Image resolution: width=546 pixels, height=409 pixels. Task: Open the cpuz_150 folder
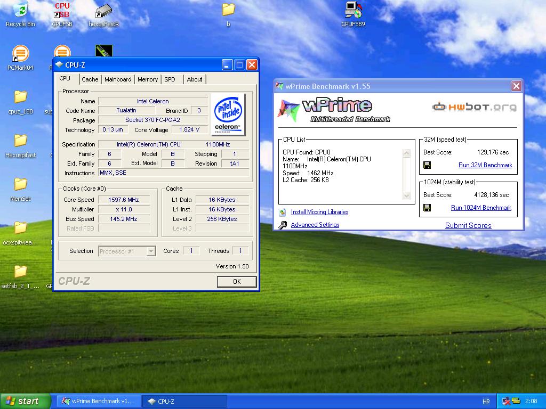(21, 102)
